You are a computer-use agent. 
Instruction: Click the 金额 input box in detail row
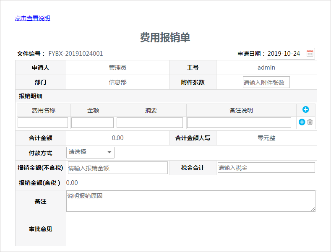[92, 122]
